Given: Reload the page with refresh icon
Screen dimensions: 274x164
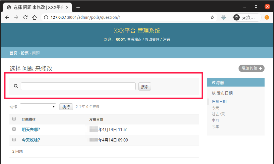Looking at the screenshot, I should point(25,17).
